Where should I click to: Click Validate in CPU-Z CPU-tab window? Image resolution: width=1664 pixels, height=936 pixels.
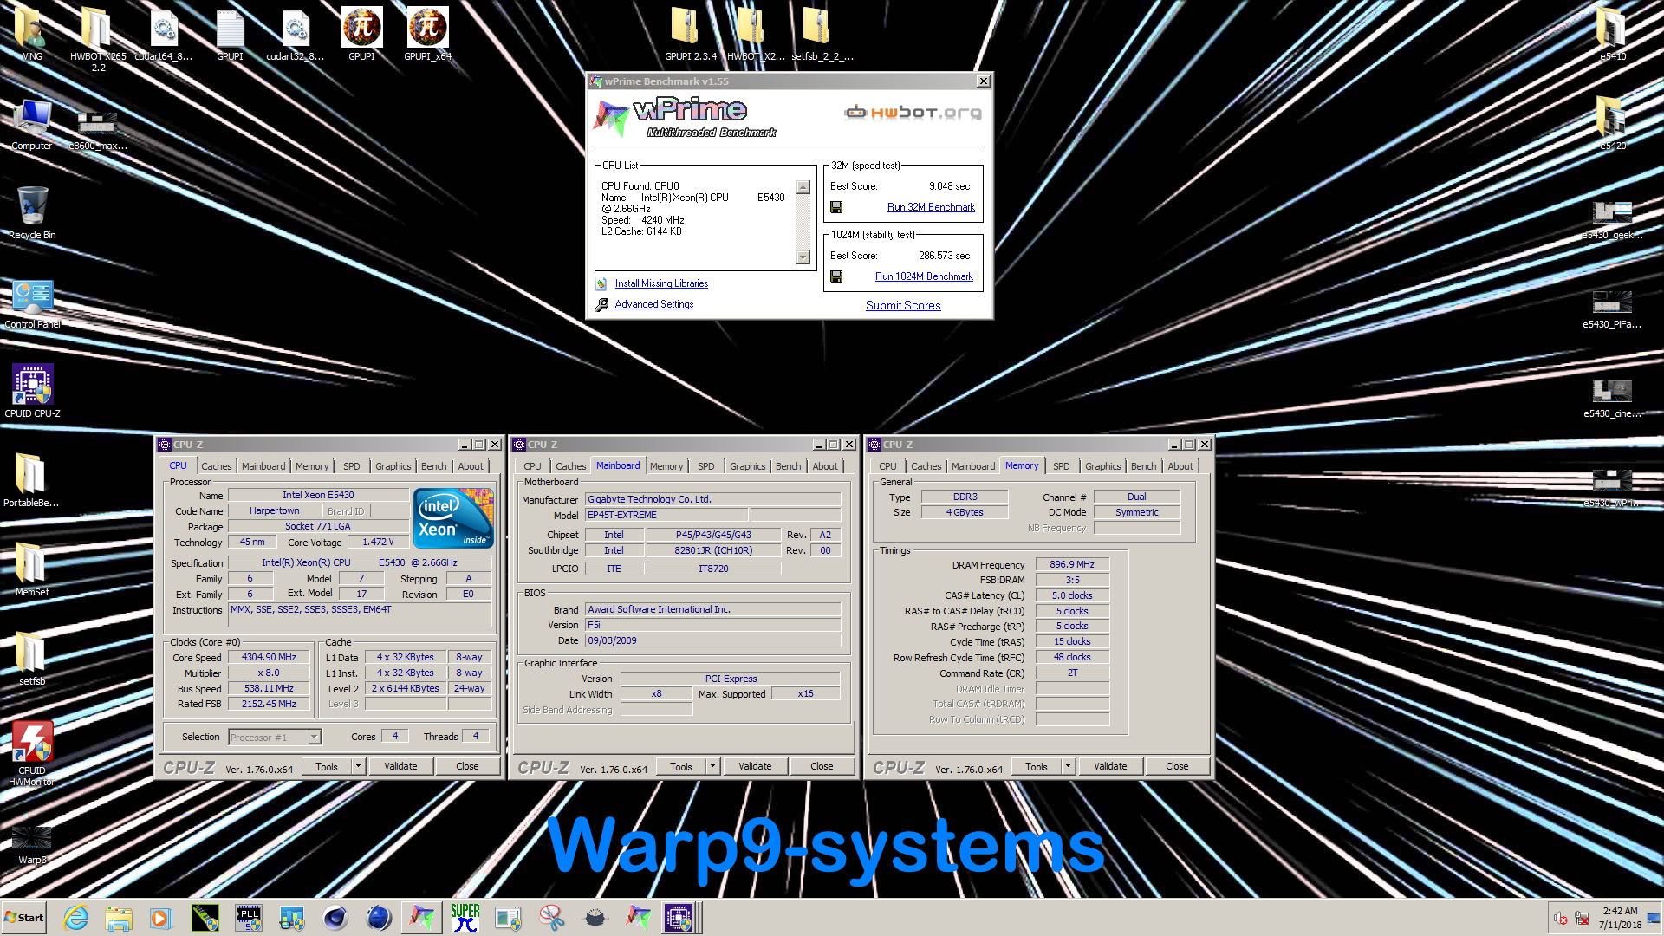point(400,766)
